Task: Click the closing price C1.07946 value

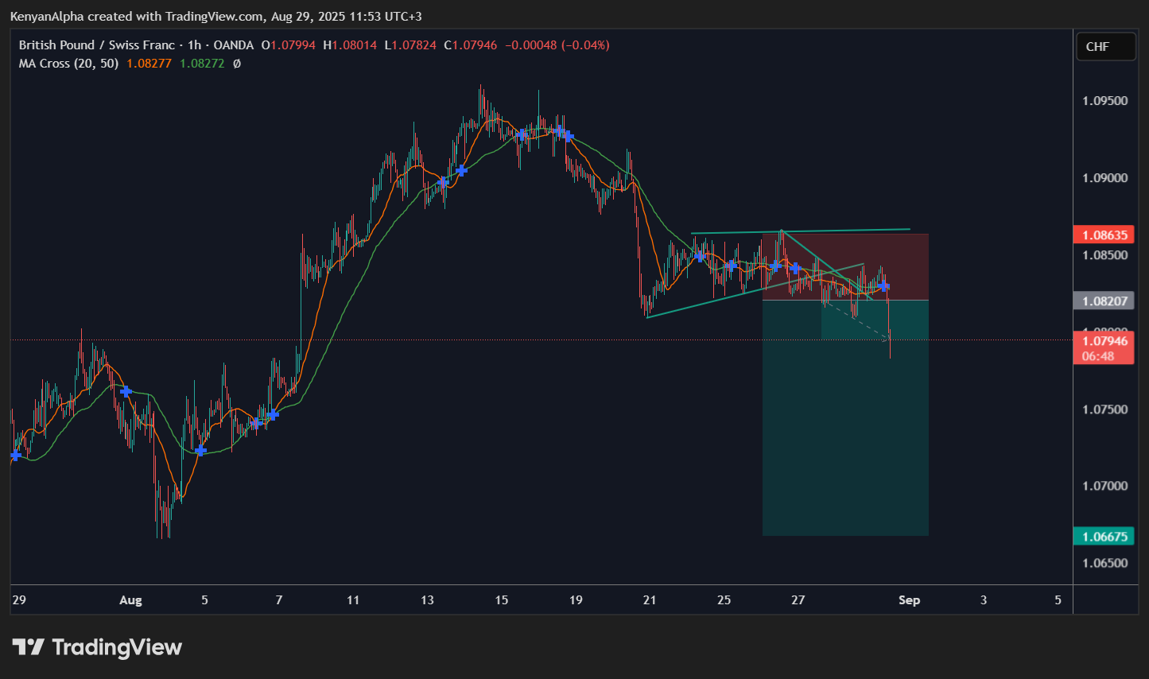Action: tap(471, 45)
